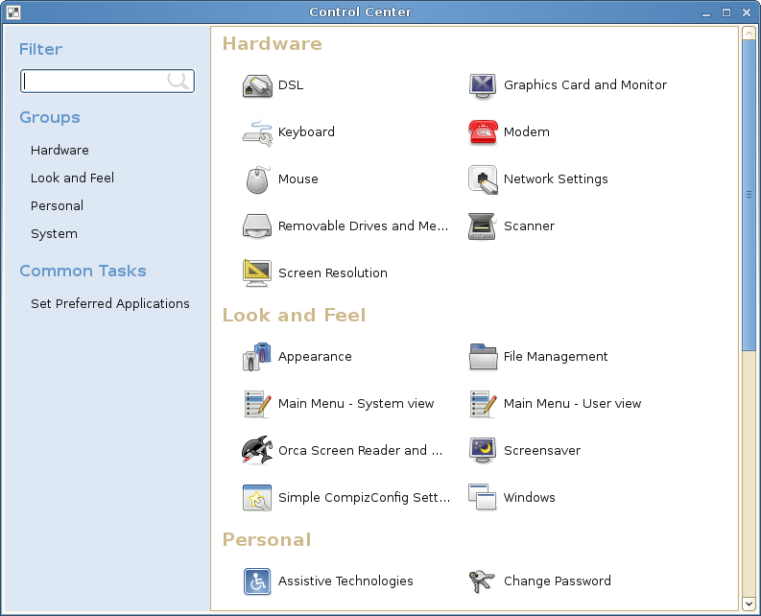The height and width of the screenshot is (616, 761).
Task: Click the Change Password keys icon
Action: [x=483, y=581]
